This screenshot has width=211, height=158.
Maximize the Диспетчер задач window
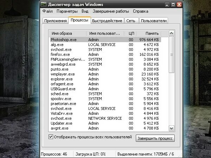173,5
